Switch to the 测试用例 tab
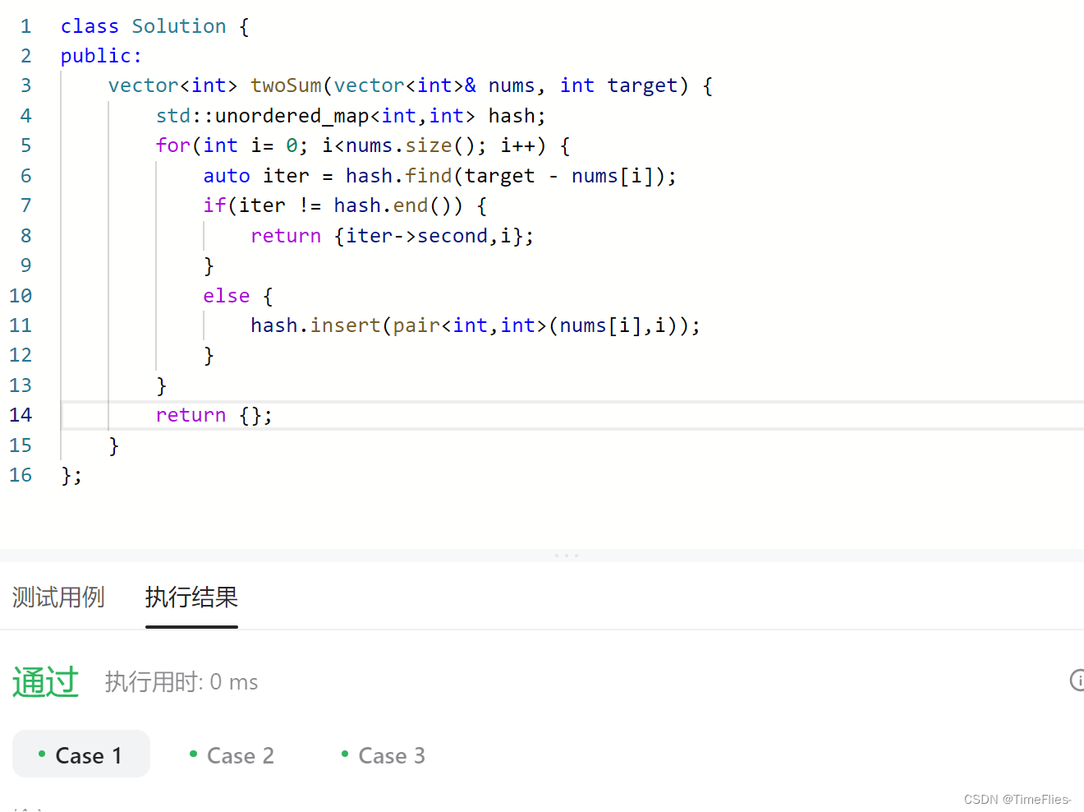Viewport: 1084px width, 812px height. 58,597
